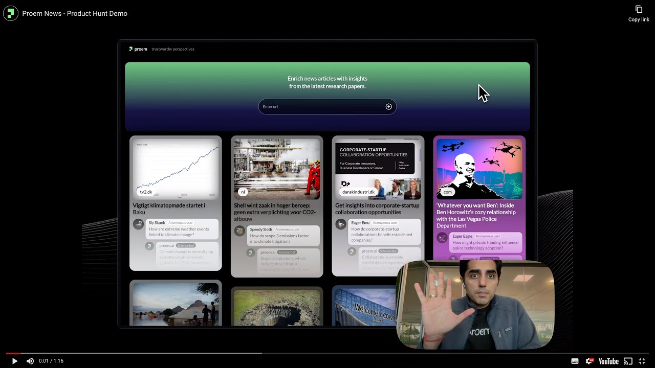Submit url with the plus circle icon
The height and width of the screenshot is (368, 655).
point(388,106)
